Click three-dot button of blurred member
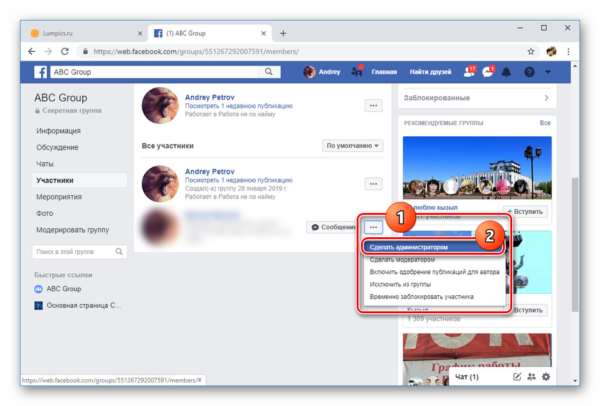Viewport: 600px width, 406px height. click(x=373, y=227)
